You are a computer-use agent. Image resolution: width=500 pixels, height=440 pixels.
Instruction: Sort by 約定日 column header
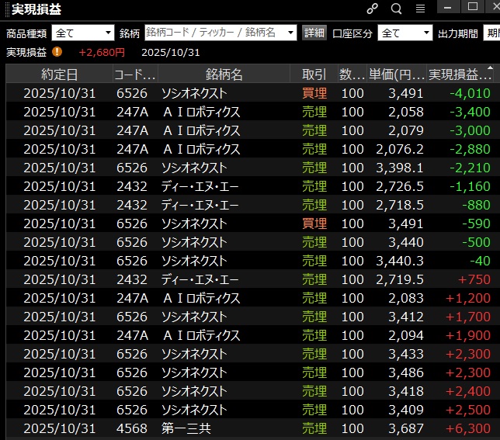59,74
